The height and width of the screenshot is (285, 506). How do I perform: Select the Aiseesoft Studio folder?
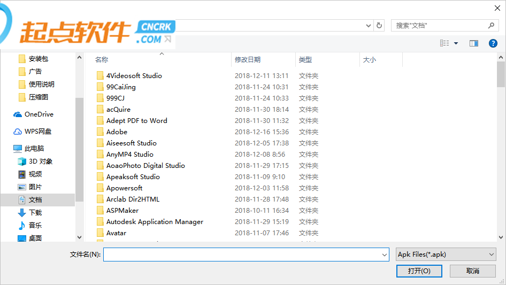[132, 143]
